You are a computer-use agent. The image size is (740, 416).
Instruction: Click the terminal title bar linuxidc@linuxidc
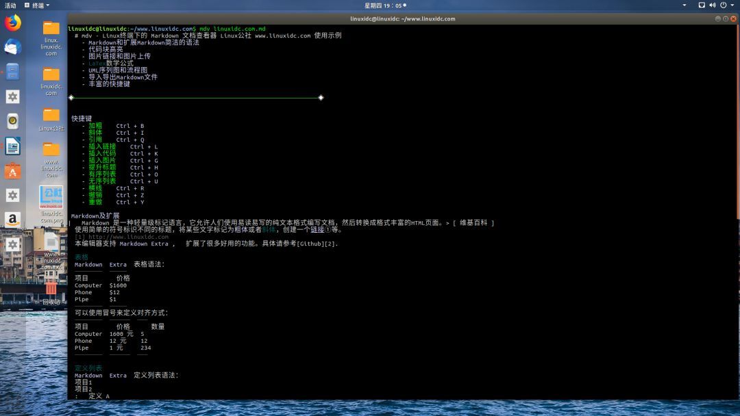[403, 19]
